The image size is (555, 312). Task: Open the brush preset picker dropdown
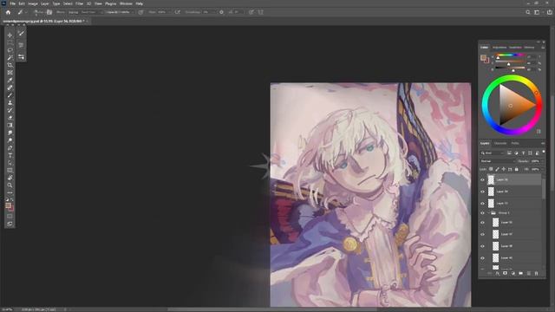39,12
